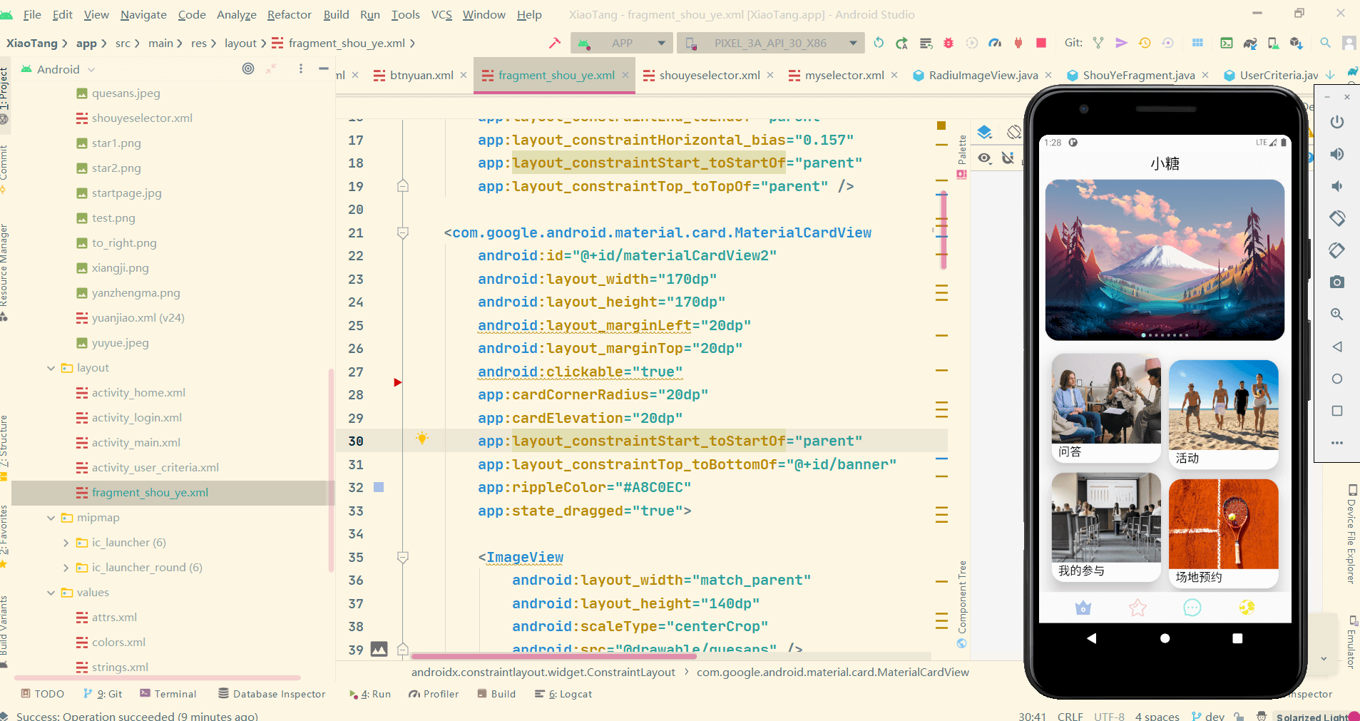Tap the star icon in emulator bottom navigation
The height and width of the screenshot is (721, 1360).
click(1137, 608)
